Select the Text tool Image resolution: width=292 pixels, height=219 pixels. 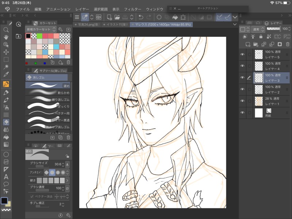[x=6, y=177]
